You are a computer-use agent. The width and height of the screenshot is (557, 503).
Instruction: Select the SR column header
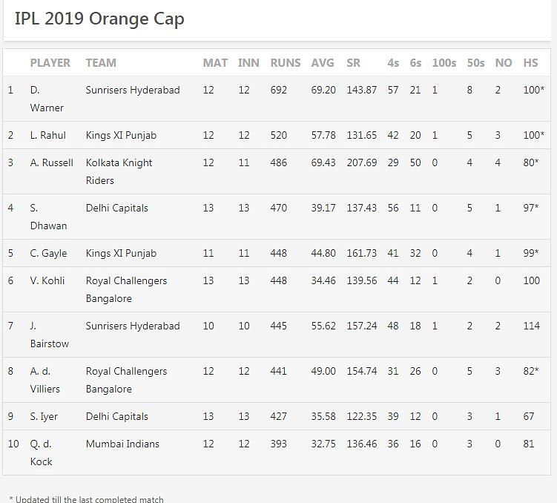354,63
